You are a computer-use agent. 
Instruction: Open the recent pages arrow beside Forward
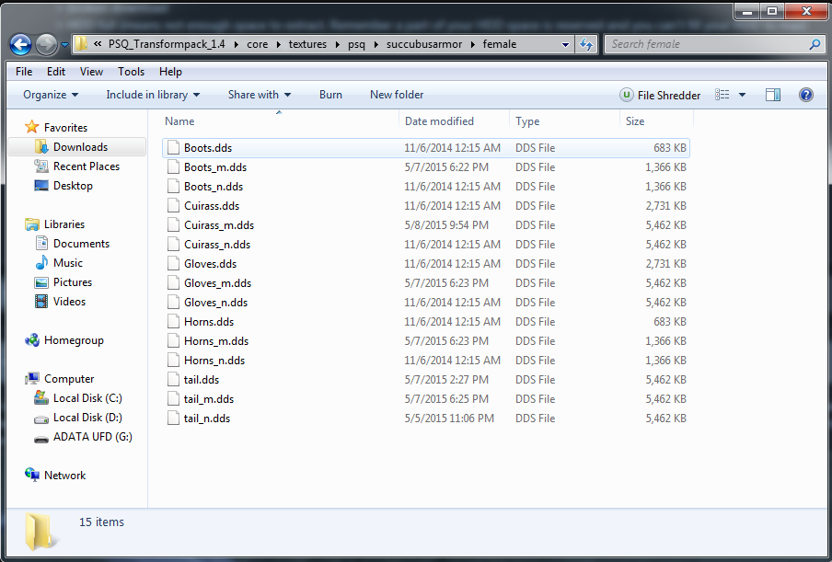64,45
